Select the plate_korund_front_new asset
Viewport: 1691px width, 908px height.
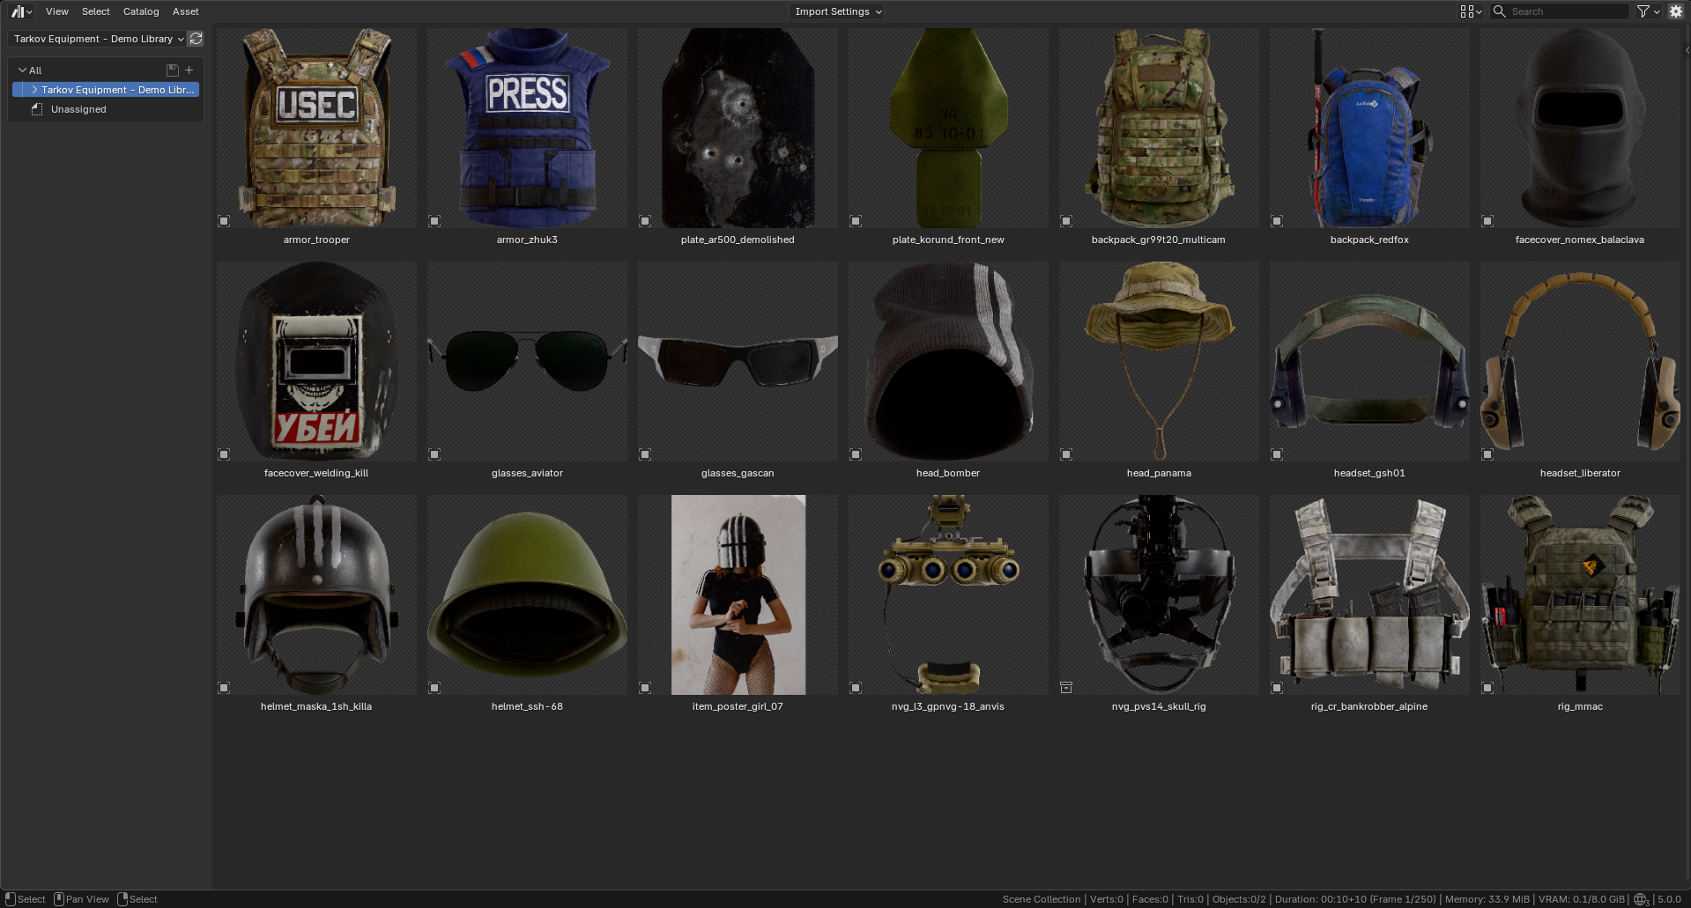click(x=948, y=129)
